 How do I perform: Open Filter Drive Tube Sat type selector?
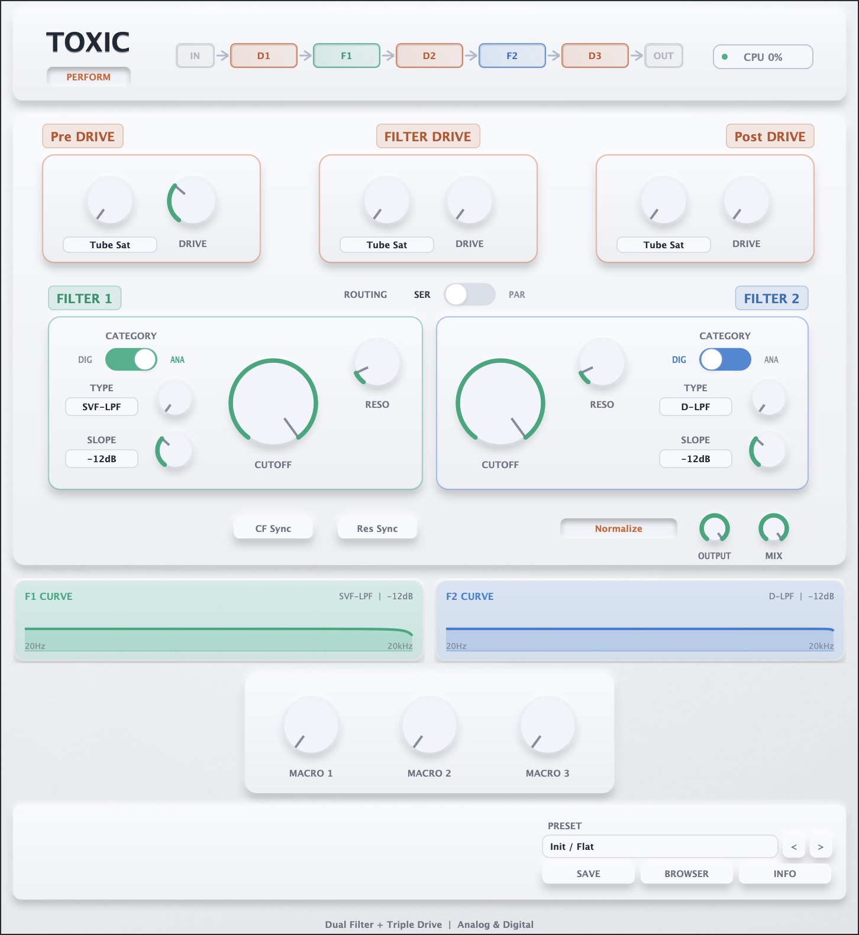tap(387, 245)
